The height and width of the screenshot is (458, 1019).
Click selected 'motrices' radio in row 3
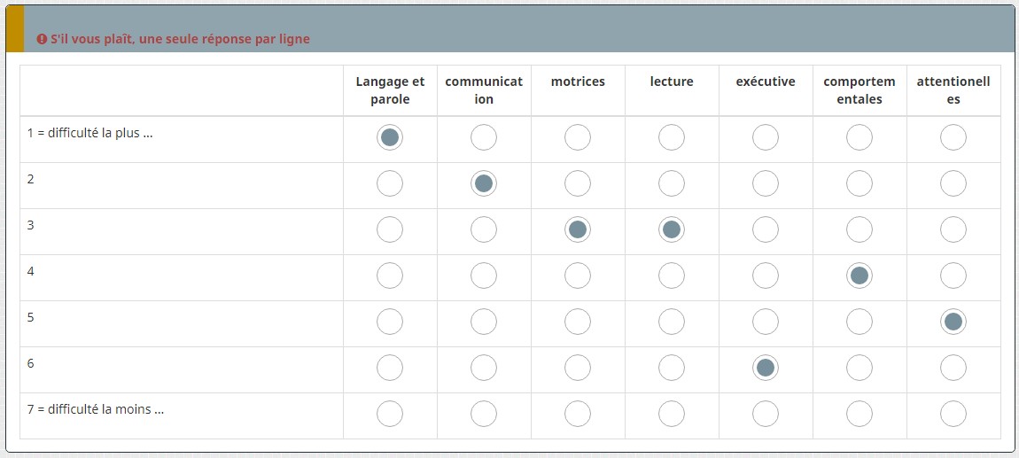pos(578,229)
